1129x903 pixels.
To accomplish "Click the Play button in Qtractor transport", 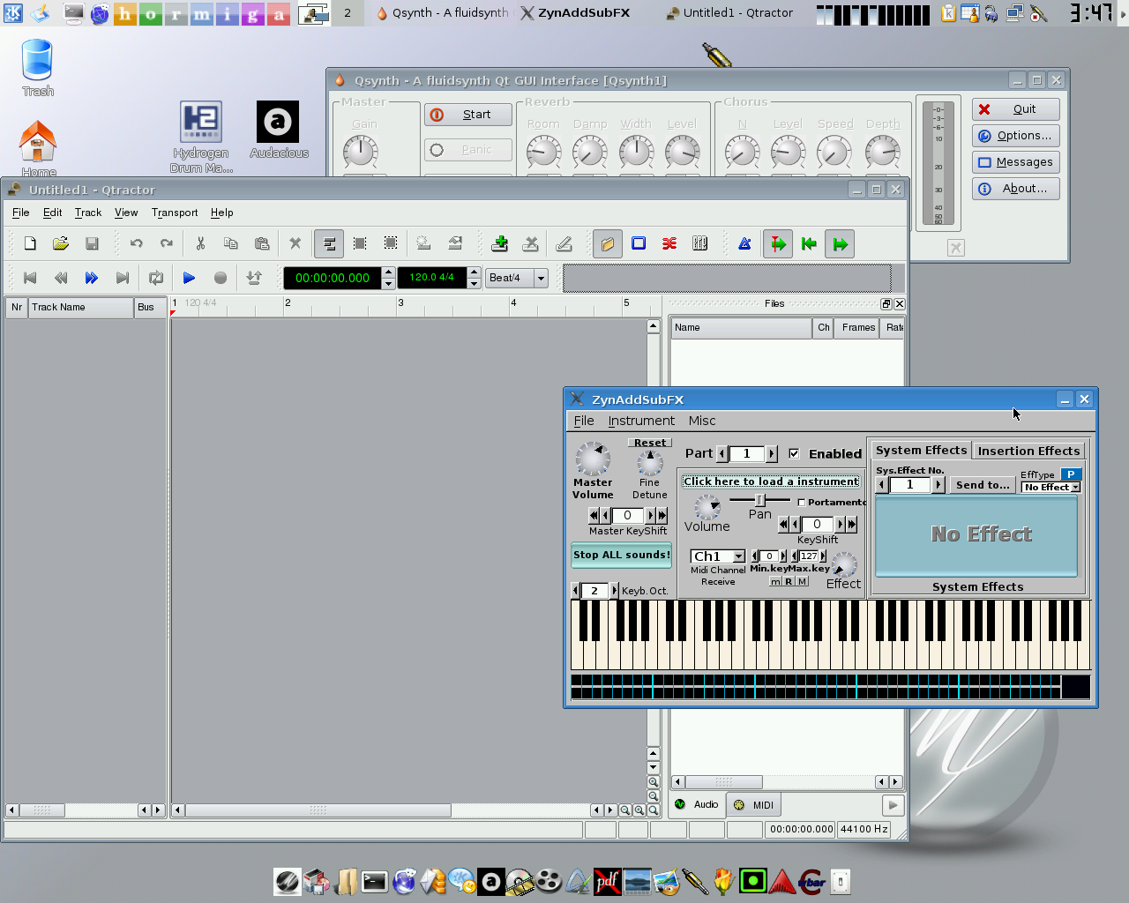I will click(189, 278).
